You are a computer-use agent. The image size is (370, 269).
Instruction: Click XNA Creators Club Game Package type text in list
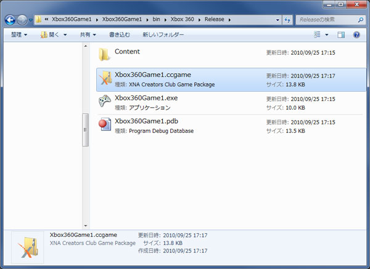click(172, 84)
